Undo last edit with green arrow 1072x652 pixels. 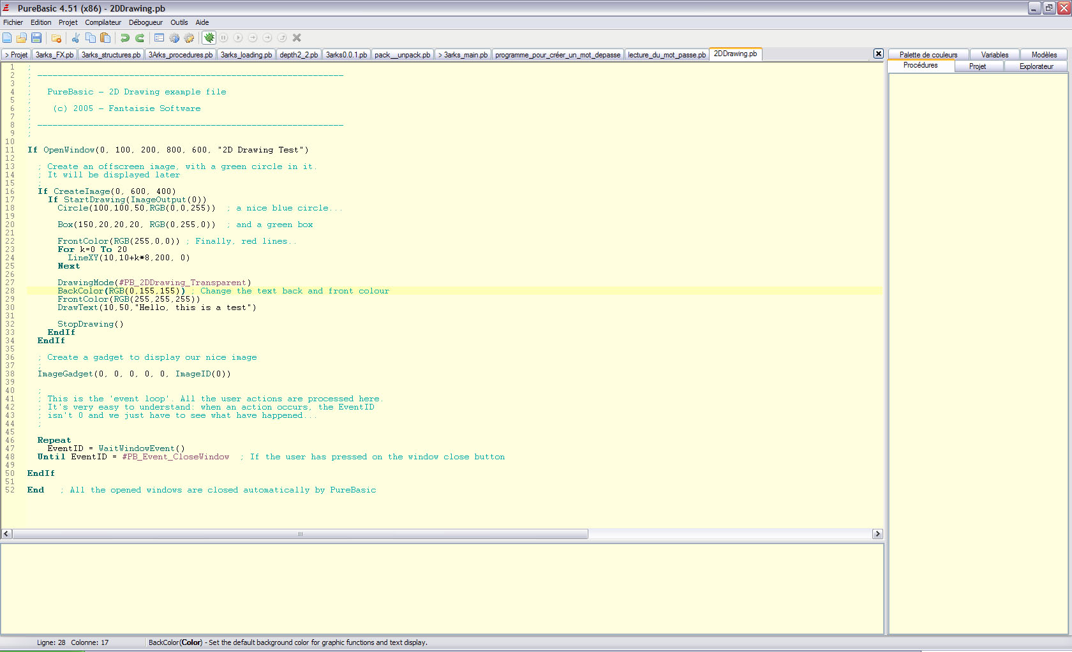click(x=125, y=38)
